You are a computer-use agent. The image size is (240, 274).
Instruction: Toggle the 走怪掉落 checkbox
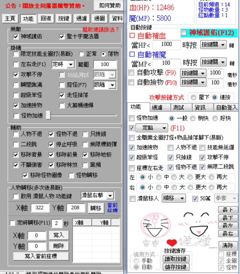pyautogui.click(x=62, y=95)
